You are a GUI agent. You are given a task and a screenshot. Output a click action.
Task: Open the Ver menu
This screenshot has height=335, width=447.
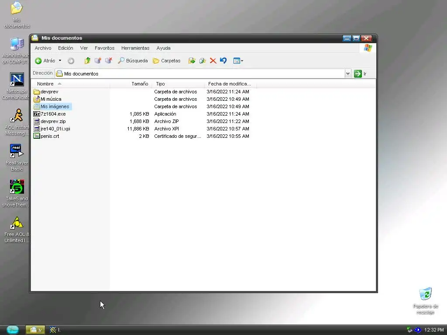(x=84, y=48)
